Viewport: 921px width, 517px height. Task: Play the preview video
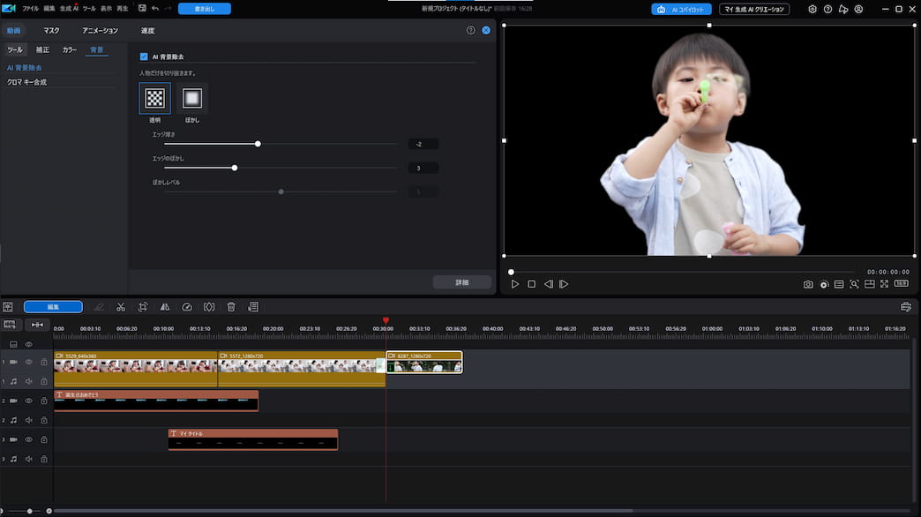click(515, 284)
